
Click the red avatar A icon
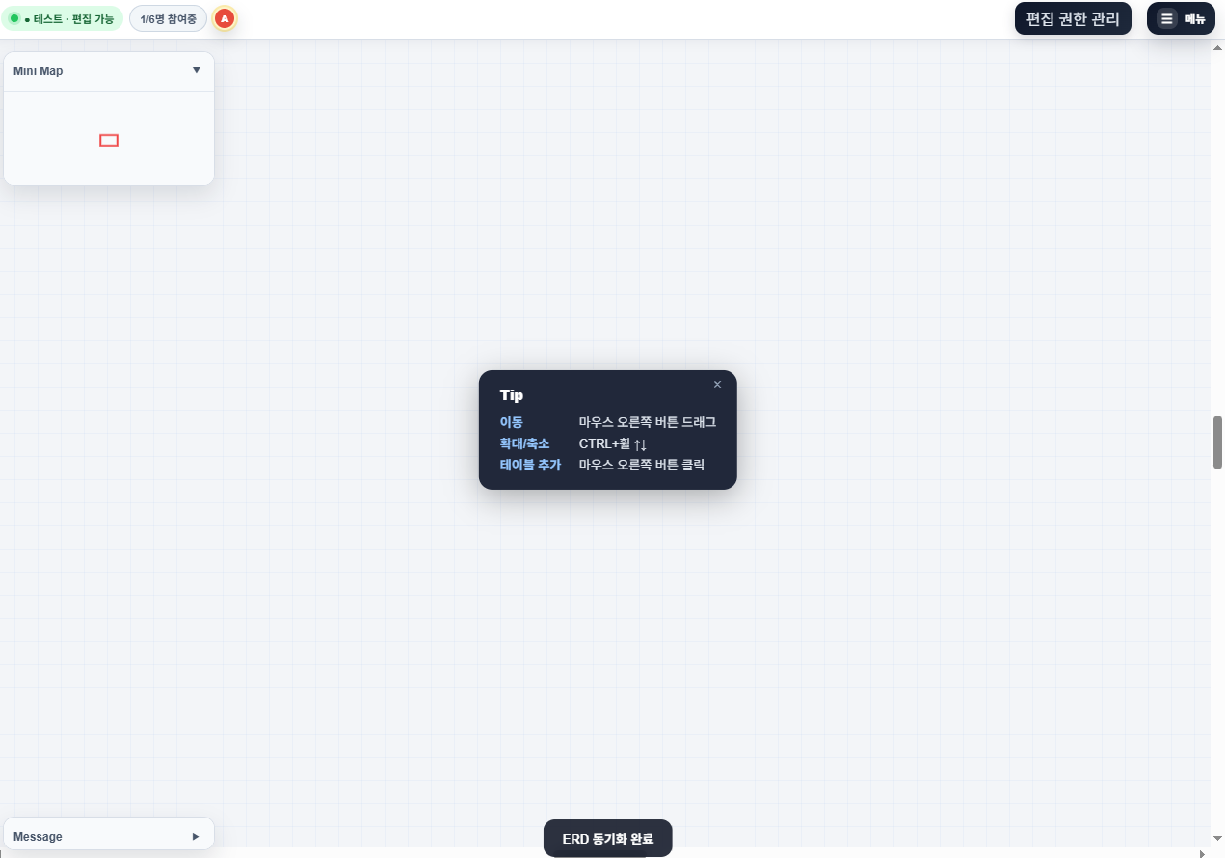click(x=225, y=18)
